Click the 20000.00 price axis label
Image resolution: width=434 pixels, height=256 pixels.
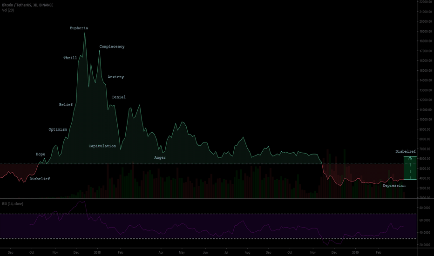[x=426, y=21]
